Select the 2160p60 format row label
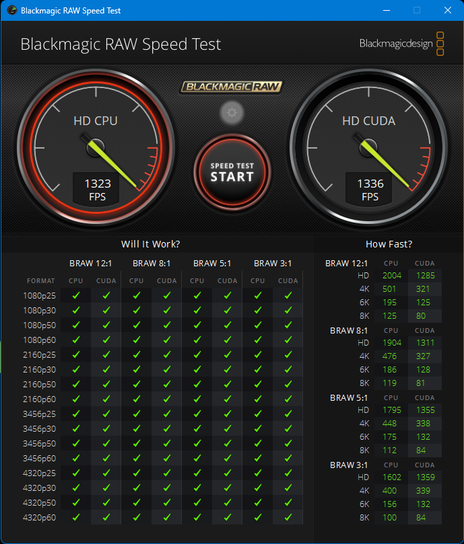Screen dimensions: 464x544 39,399
